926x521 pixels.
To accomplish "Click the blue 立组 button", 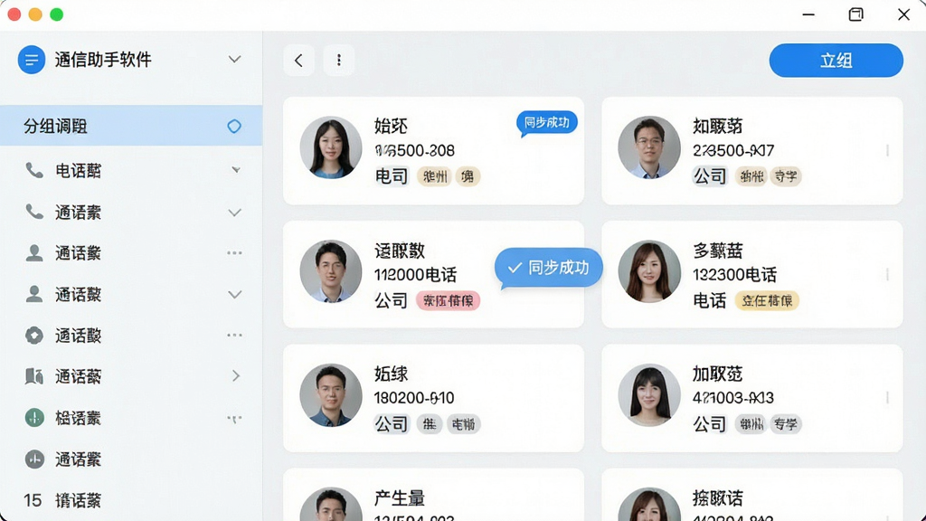I will click(836, 61).
